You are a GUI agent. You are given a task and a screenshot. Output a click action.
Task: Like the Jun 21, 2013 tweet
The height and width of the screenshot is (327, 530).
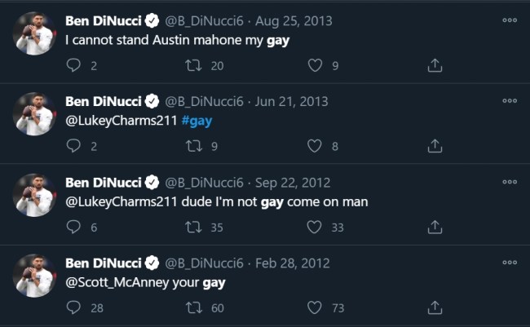coord(315,146)
